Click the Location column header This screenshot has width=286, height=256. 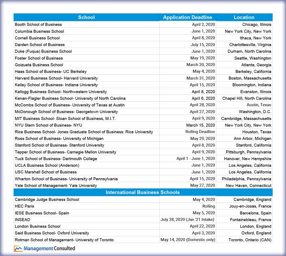(x=244, y=17)
